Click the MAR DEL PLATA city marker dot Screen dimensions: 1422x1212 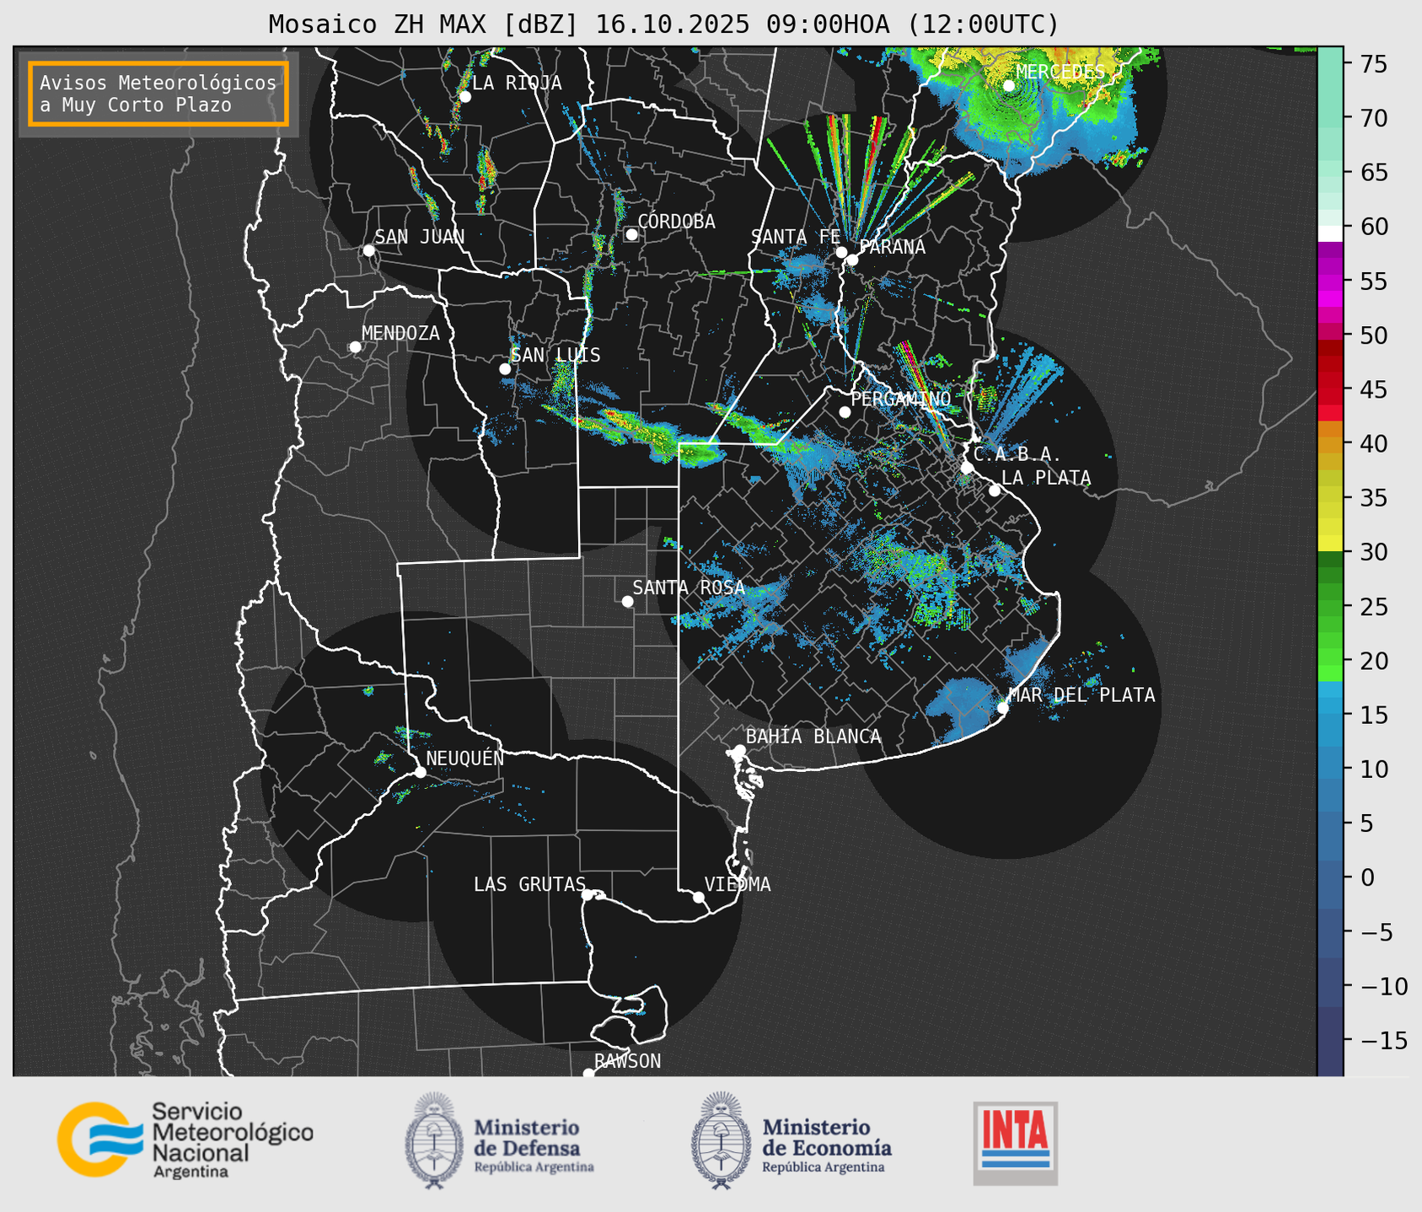coord(1003,707)
